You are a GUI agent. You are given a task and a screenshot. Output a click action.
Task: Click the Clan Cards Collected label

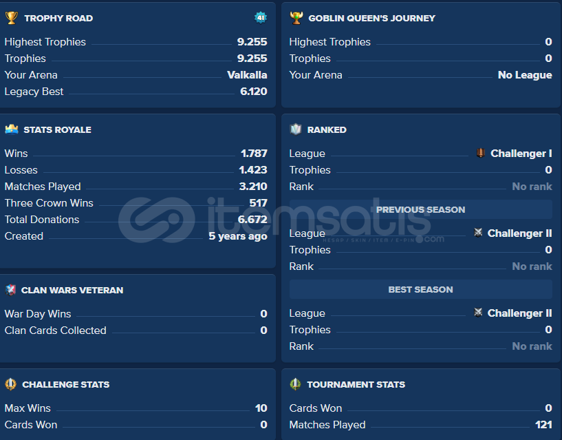pos(55,331)
